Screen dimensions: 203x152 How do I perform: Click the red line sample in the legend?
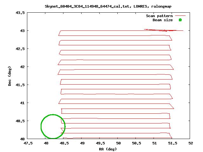tap(180, 16)
